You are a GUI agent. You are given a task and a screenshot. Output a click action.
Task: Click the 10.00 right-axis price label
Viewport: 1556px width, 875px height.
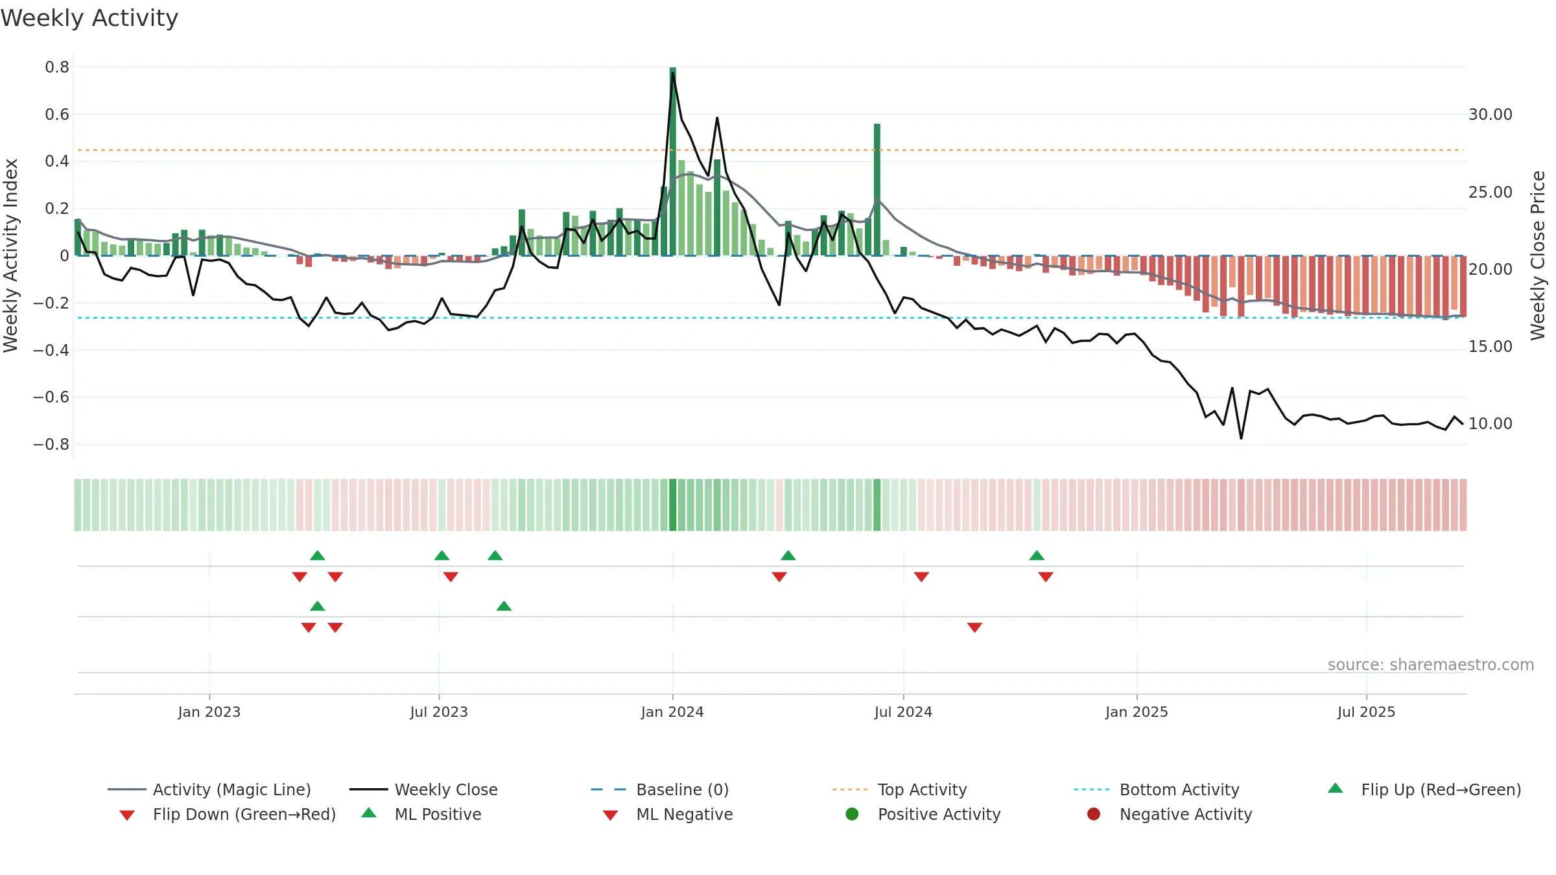point(1491,423)
